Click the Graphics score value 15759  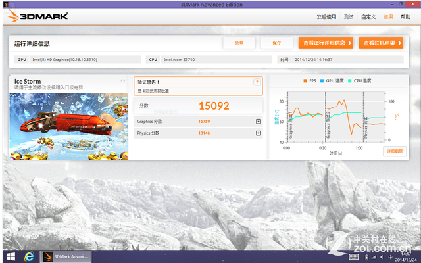(204, 122)
